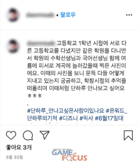Click the Game Focus watermark logo
Viewport: 139px width, 164px height.
point(69,155)
